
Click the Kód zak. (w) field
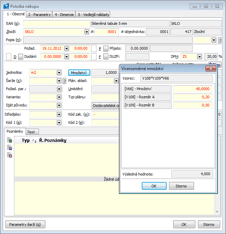pyautogui.click(x=105, y=115)
